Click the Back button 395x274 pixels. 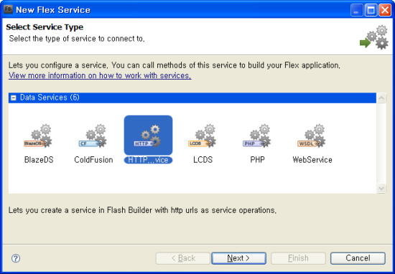click(x=183, y=258)
